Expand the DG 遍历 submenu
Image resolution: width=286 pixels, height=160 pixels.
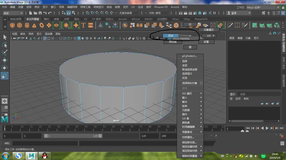[190, 93]
